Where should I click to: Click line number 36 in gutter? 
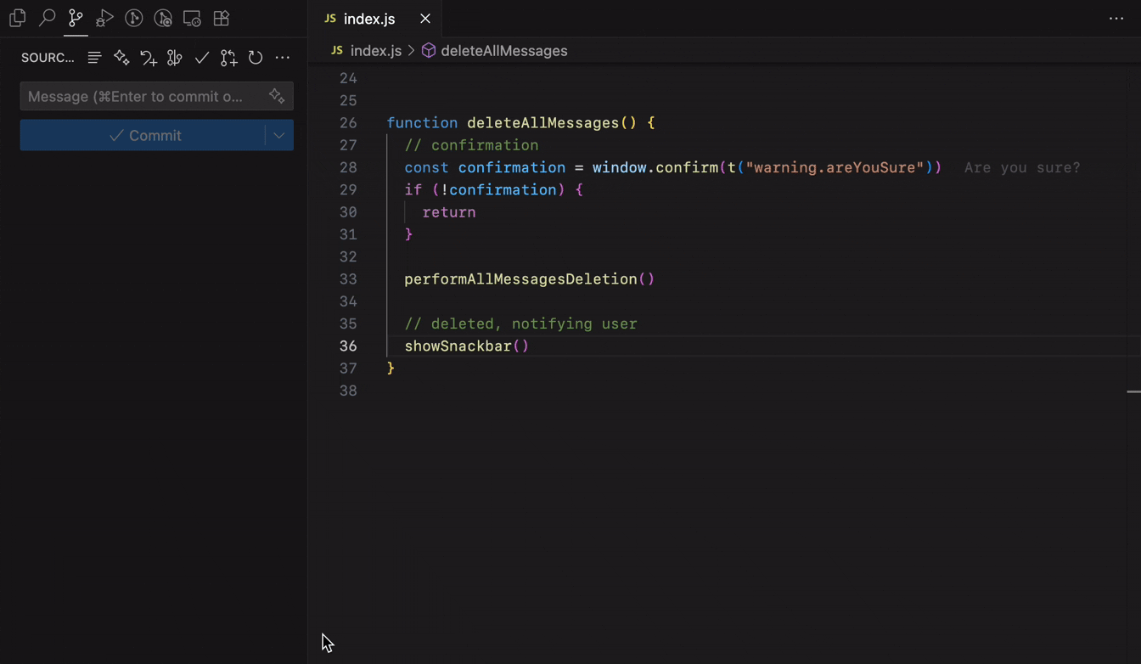(348, 346)
